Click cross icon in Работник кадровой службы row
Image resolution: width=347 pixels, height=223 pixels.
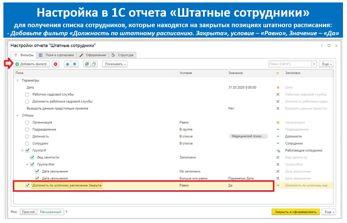pos(278,95)
